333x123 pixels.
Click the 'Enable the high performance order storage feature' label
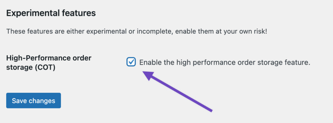coord(225,62)
